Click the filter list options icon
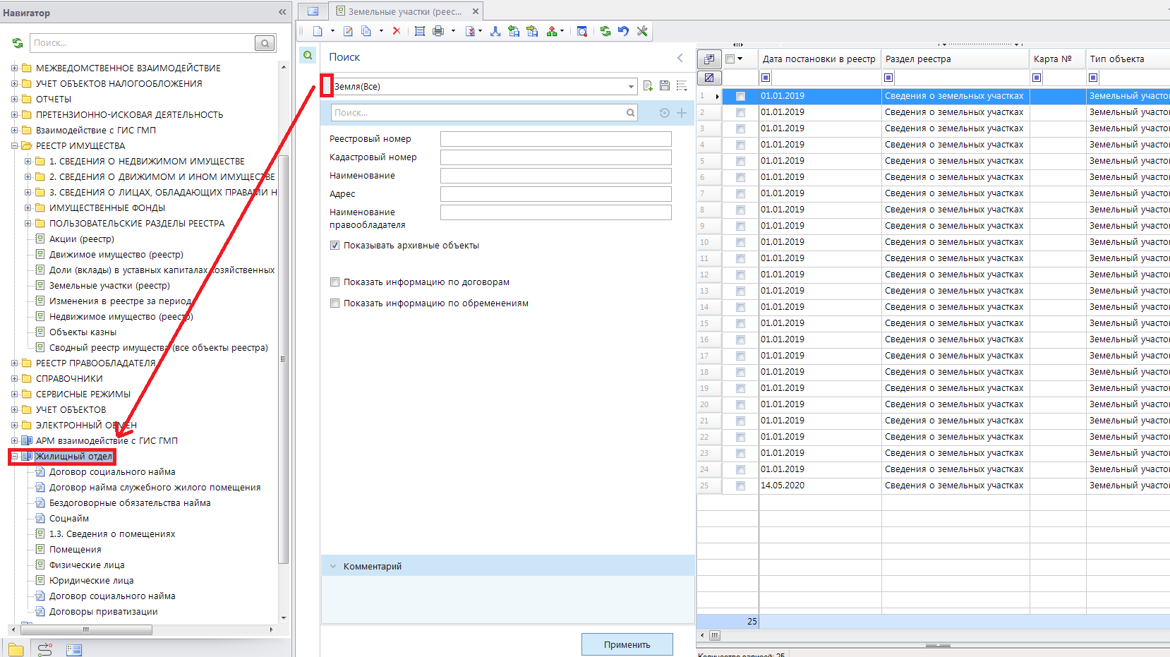The height and width of the screenshot is (657, 1170). (682, 86)
